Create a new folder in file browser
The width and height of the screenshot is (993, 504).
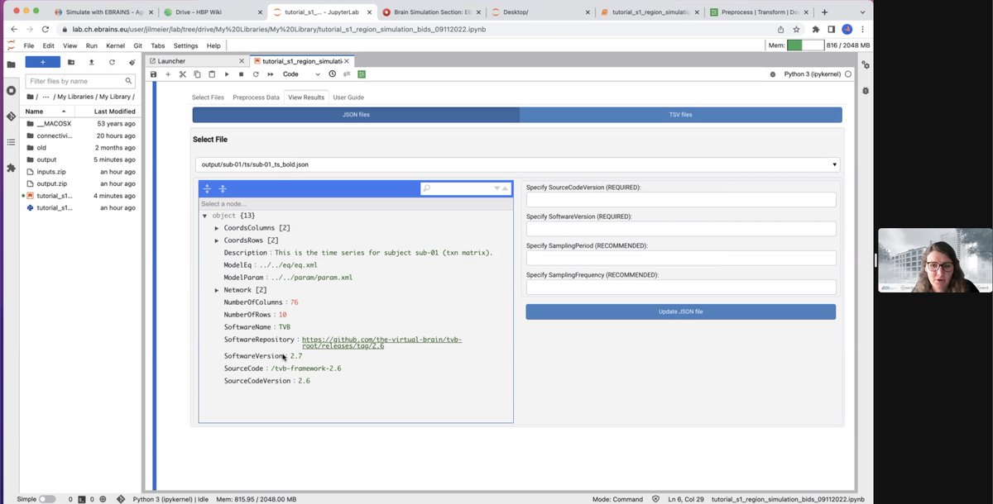[71, 62]
